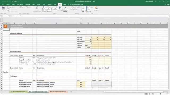Click the blue Initialize play icon
Screen dimensions: 170x95
tap(60, 8)
